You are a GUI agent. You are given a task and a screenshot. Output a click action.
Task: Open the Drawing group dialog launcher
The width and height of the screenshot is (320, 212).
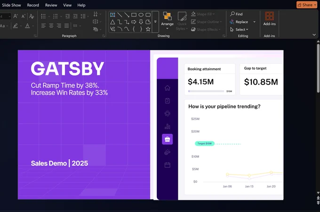(224, 36)
